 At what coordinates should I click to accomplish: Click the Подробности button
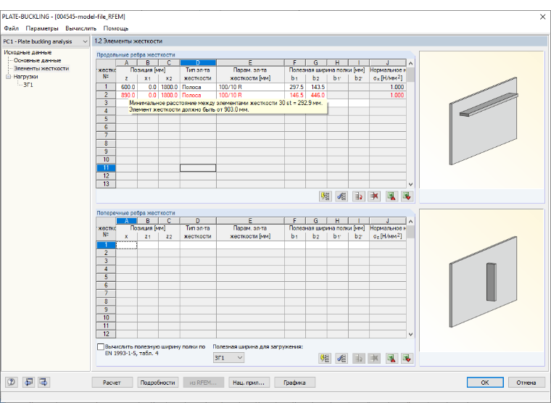(x=158, y=383)
